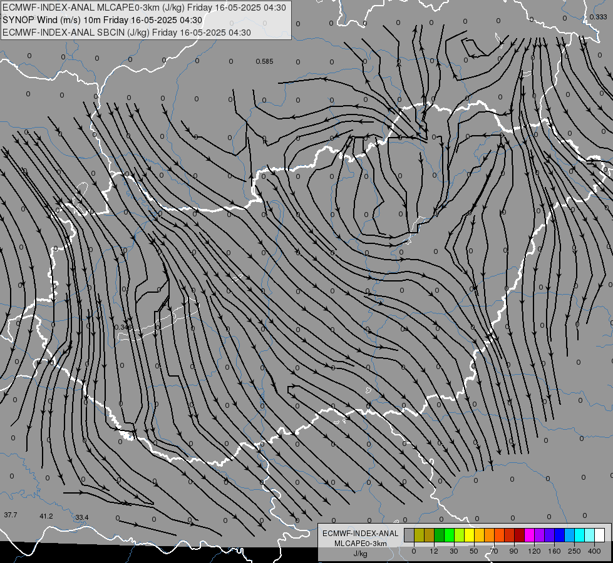Select the dark red legend swatch
613x563 pixels.
pyautogui.click(x=519, y=535)
